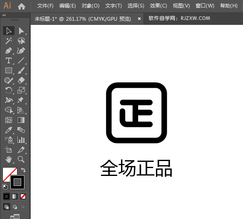The width and height of the screenshot is (243, 219).
Task: Click the rounded square 正 logo
Action: tap(136, 113)
